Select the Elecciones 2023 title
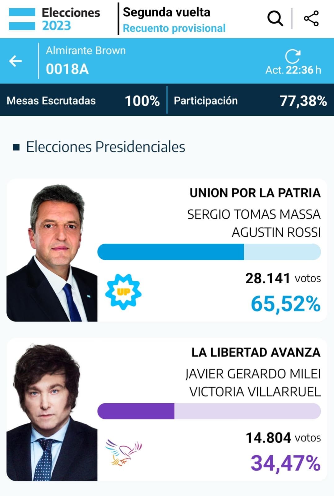Screen dimensions: 334x496 [71, 19]
